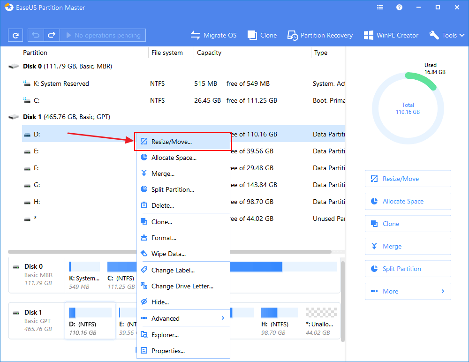Click the crossed eye icon beside Hide...
Viewport: 469px width, 362px height.
(144, 302)
